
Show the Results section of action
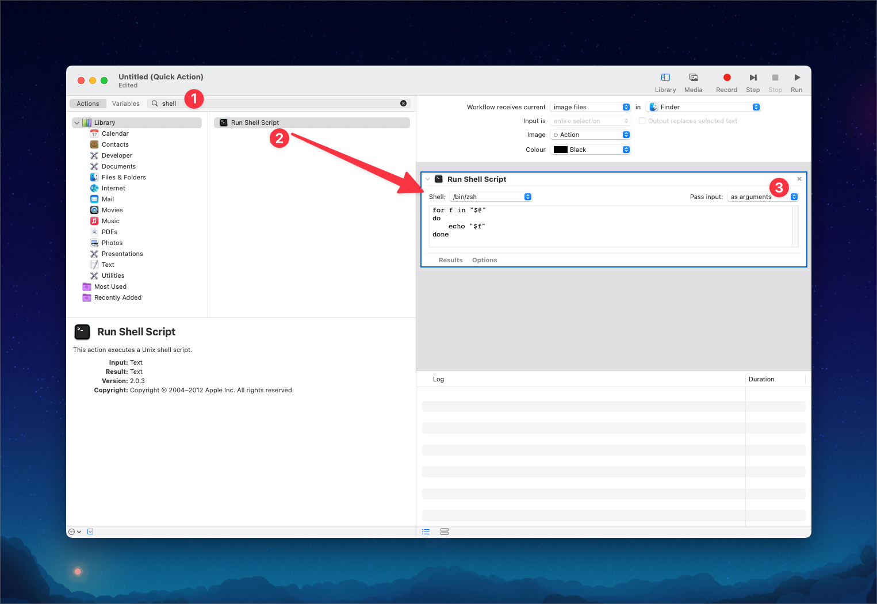click(450, 260)
